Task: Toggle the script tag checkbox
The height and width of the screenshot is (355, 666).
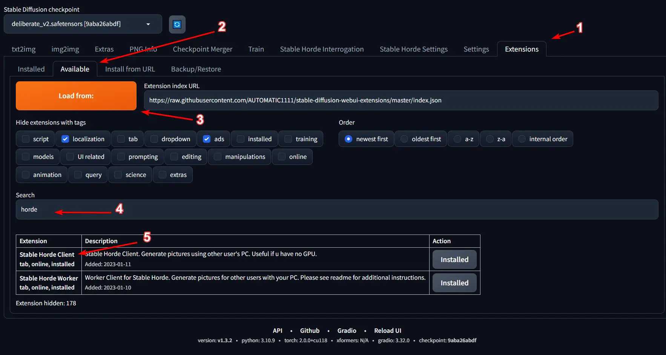Action: point(26,139)
